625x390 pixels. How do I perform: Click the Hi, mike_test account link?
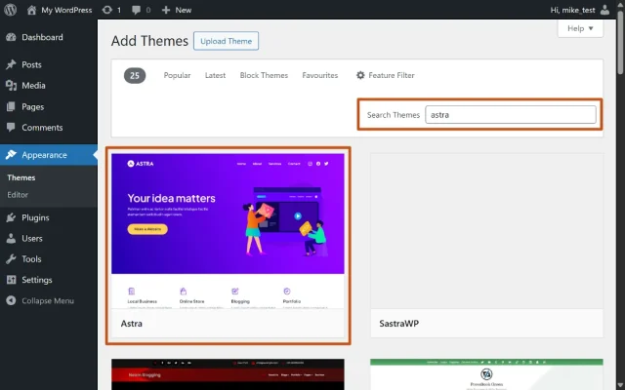573,10
